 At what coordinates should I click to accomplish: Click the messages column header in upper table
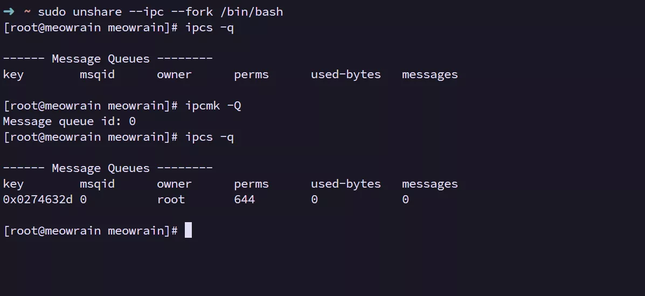429,74
